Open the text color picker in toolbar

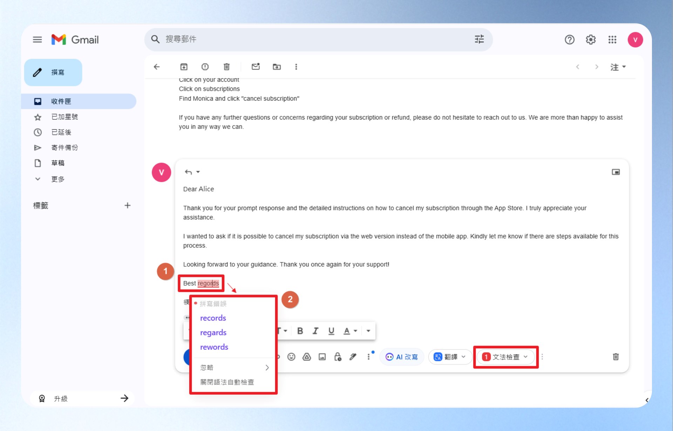pos(350,331)
